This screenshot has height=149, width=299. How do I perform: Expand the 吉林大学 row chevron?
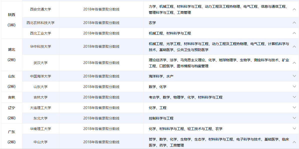click(x=294, y=97)
